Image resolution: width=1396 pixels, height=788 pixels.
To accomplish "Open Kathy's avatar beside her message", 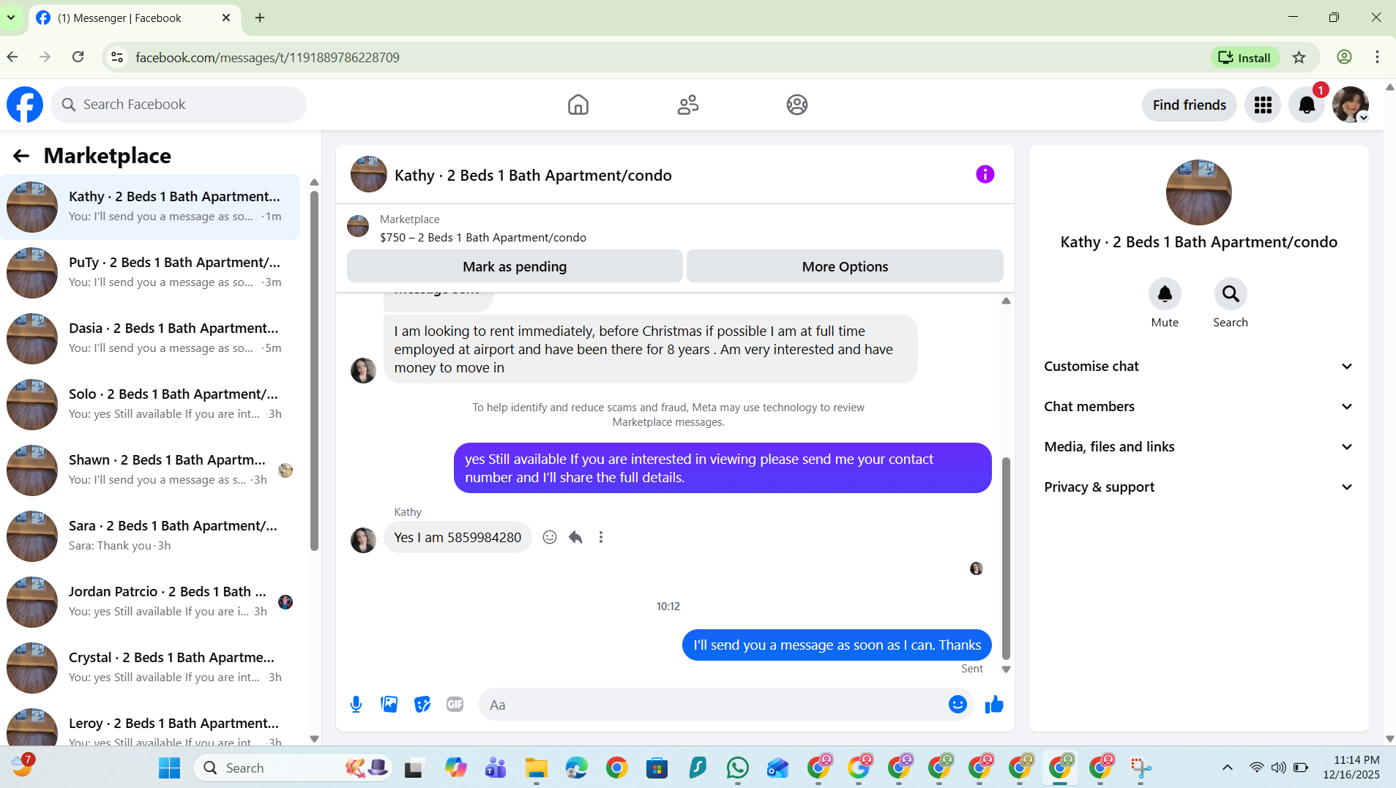I will [x=363, y=540].
